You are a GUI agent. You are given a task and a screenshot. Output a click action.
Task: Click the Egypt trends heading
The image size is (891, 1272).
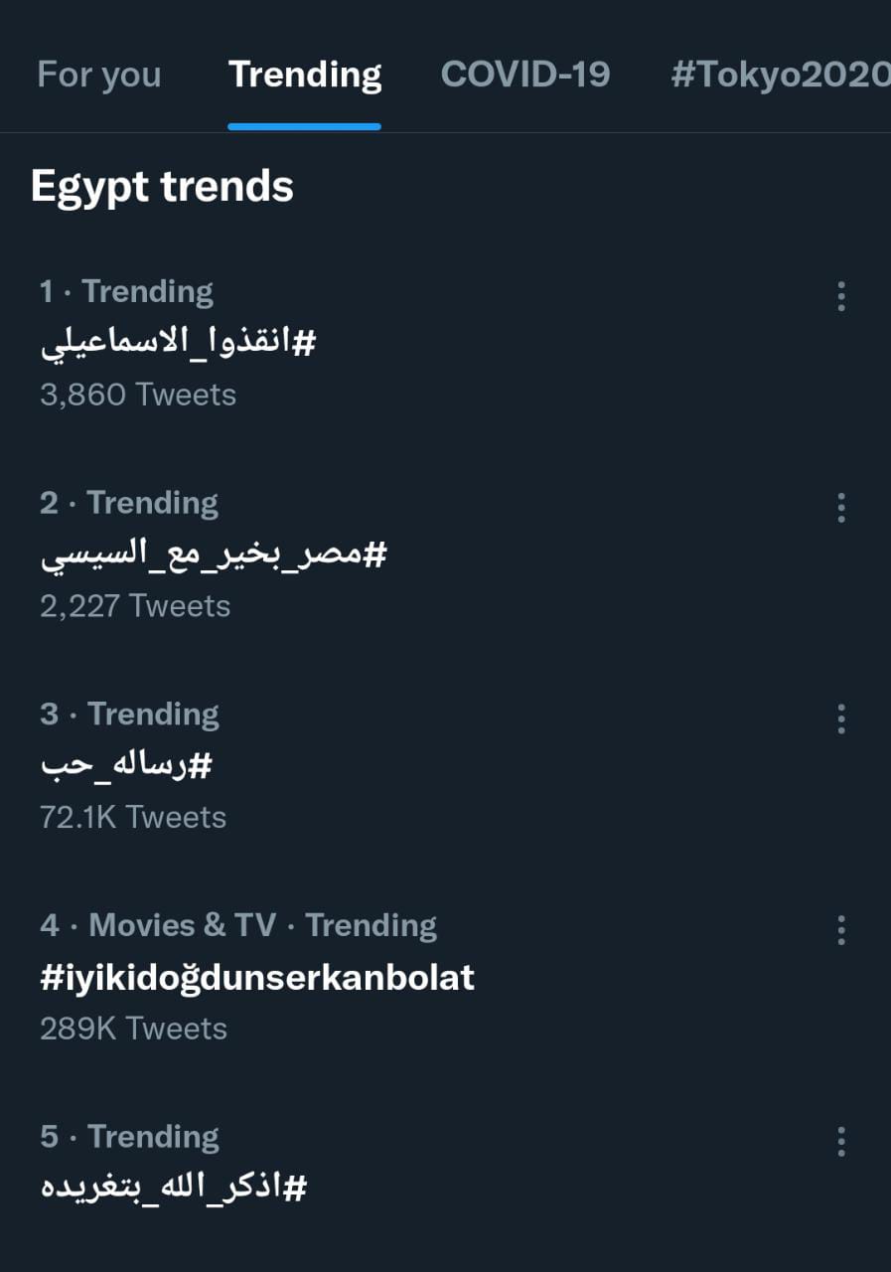click(x=162, y=187)
